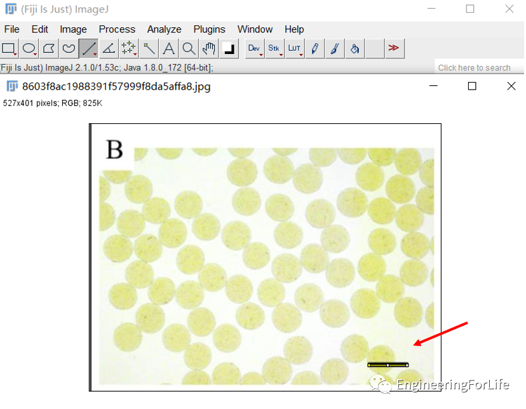Viewport: 526px width, 409px height.
Task: Click the empty toolbar slot button
Action: (x=374, y=49)
